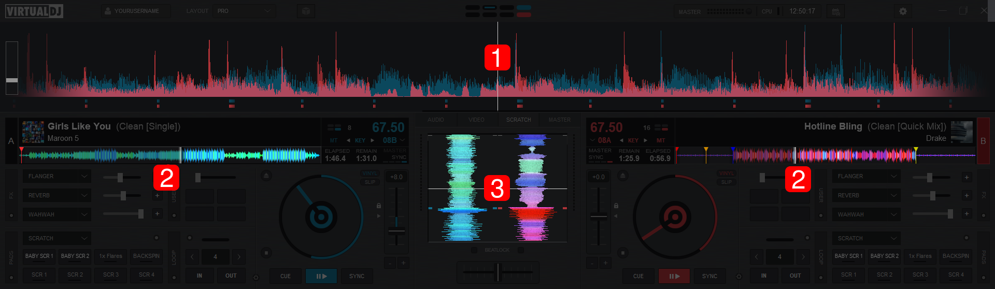Set loop OUT point on deck A

pyautogui.click(x=231, y=276)
